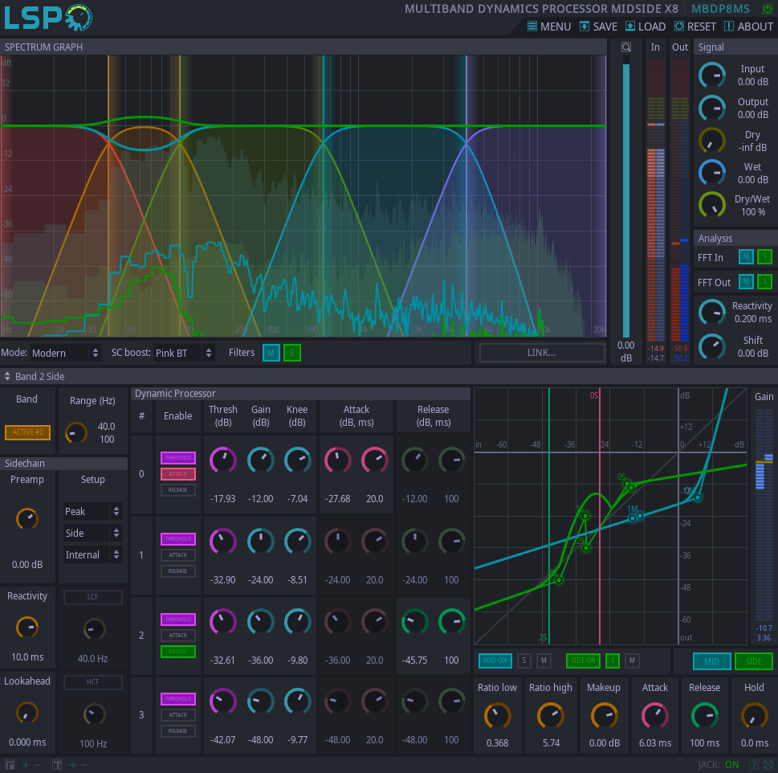
Task: Toggle the Filters M button
Action: click(271, 353)
